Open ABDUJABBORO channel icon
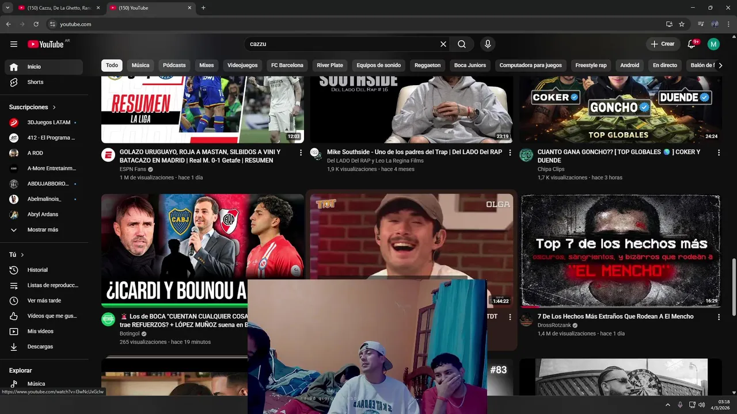Screen dimensions: 737x414 coord(14,184)
